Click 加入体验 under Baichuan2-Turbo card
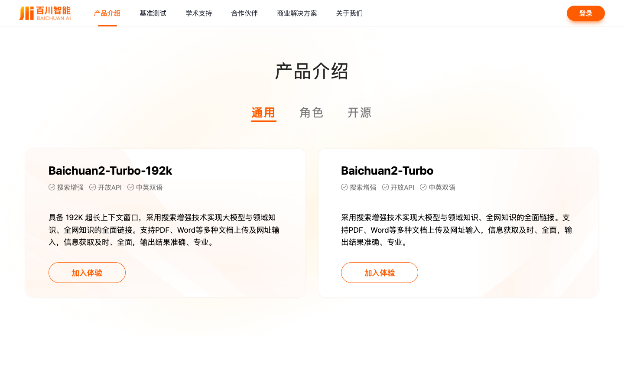Screen dimensions: 624x390 (380, 273)
